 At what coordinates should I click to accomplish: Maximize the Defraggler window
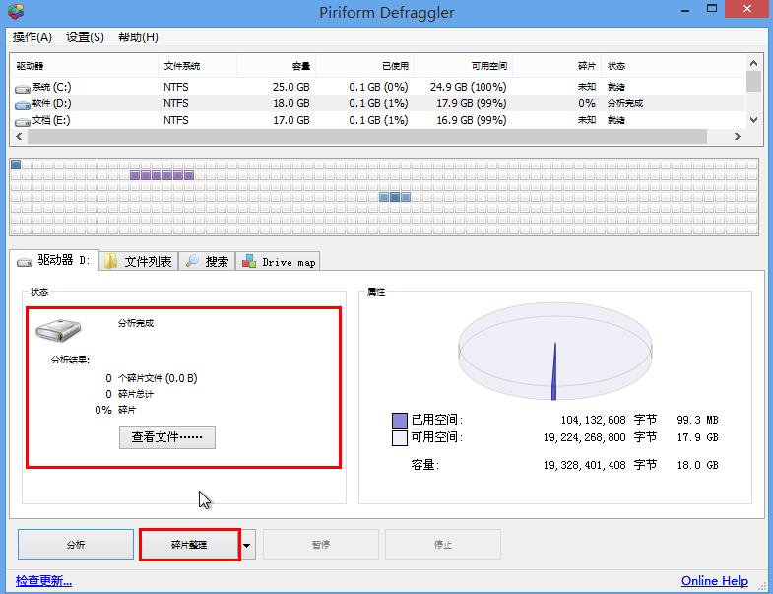pos(711,9)
